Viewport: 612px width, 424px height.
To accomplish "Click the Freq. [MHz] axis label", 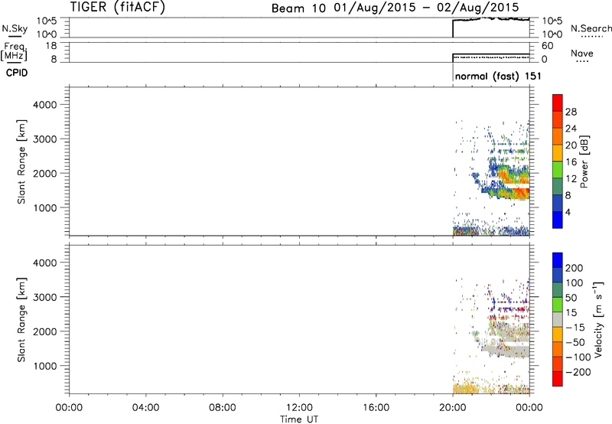I will coord(14,51).
